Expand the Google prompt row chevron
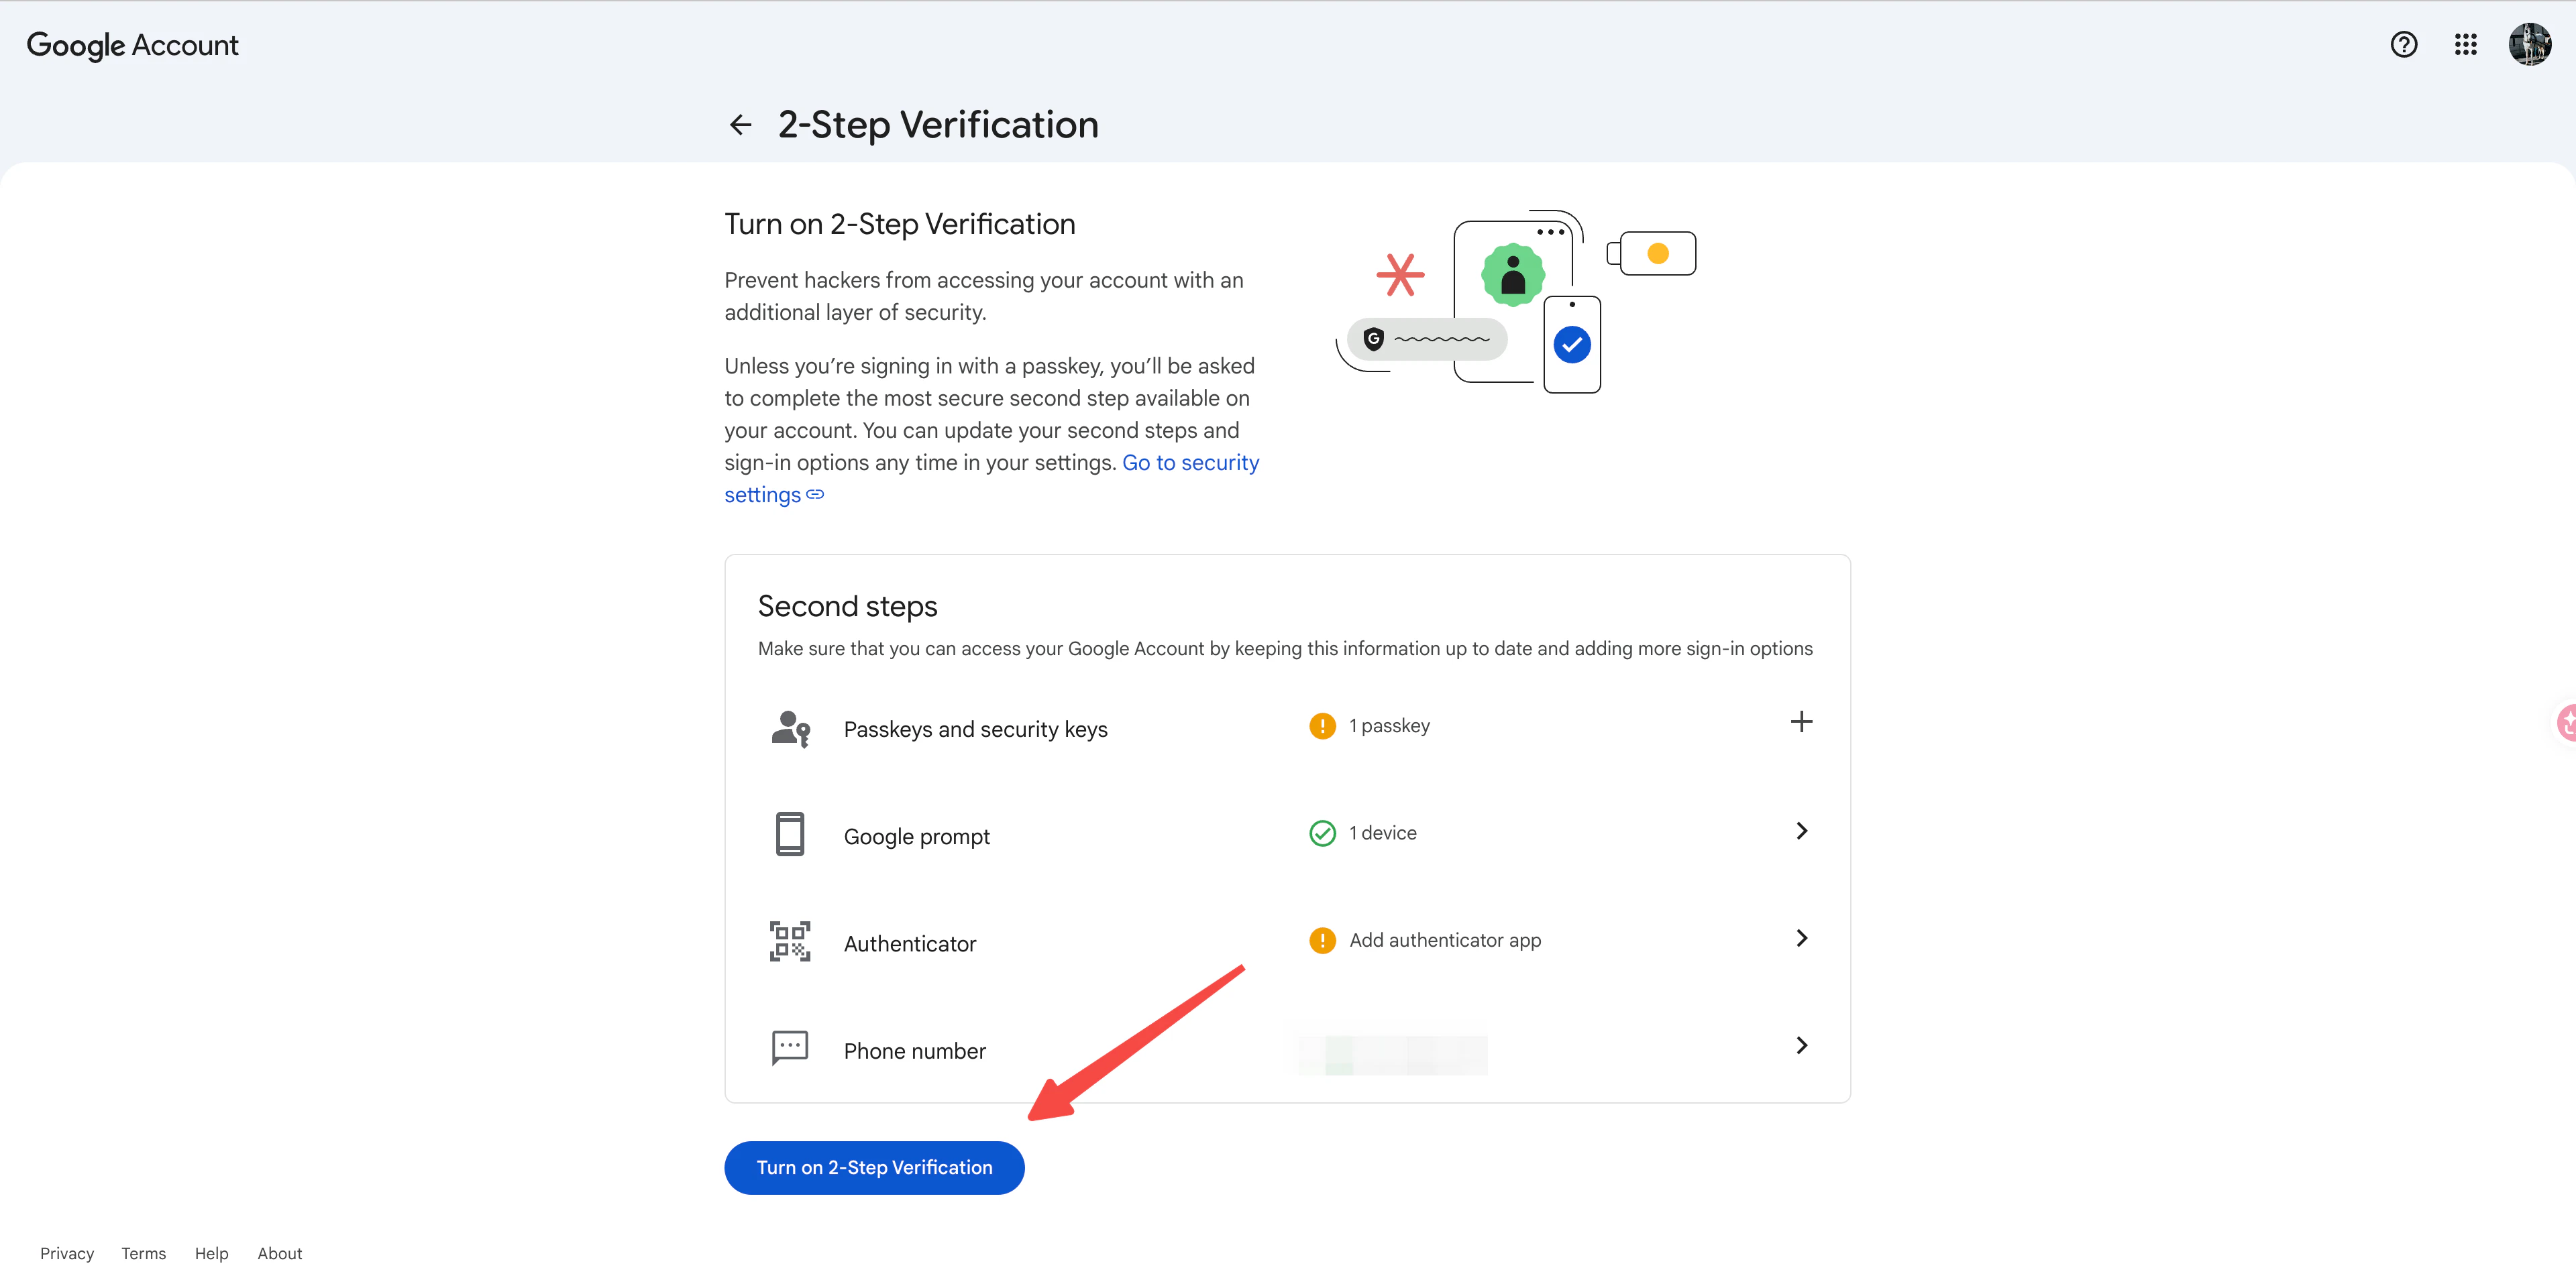The image size is (2576, 1286). (1801, 830)
